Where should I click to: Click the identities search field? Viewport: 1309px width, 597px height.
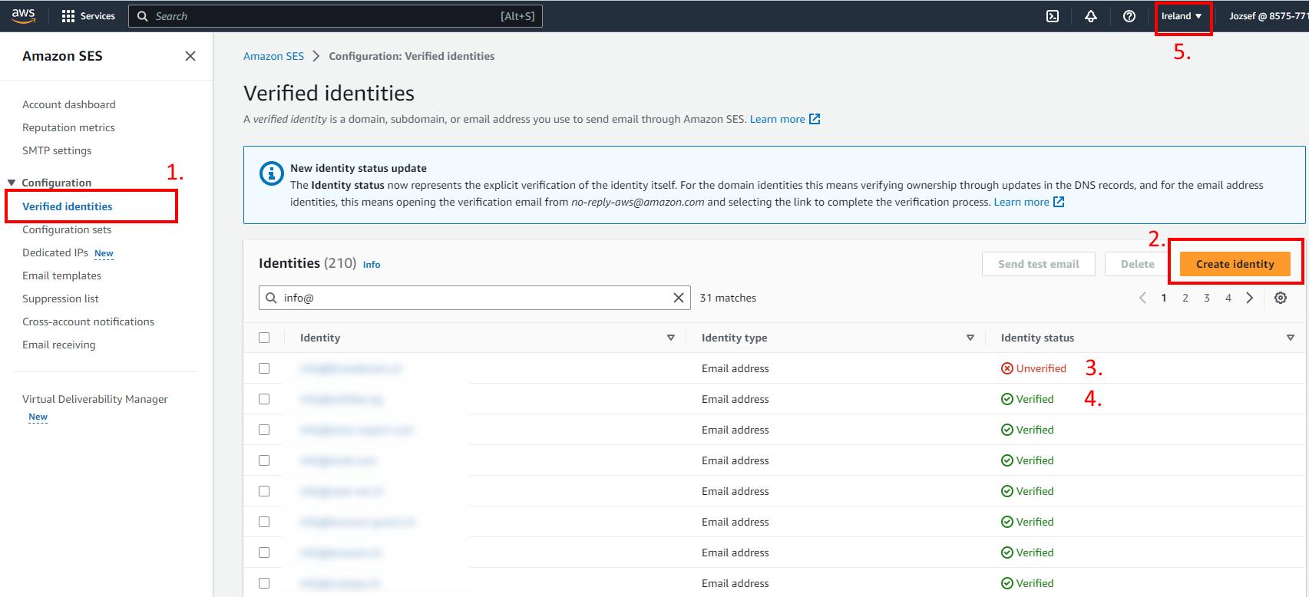[x=474, y=298]
